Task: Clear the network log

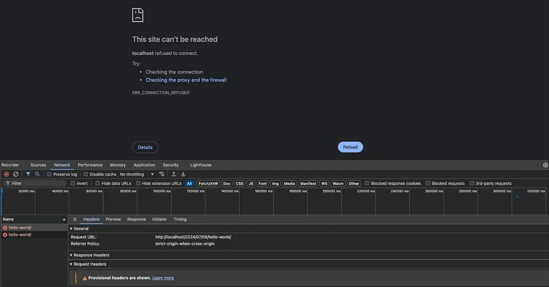Action: [16, 174]
